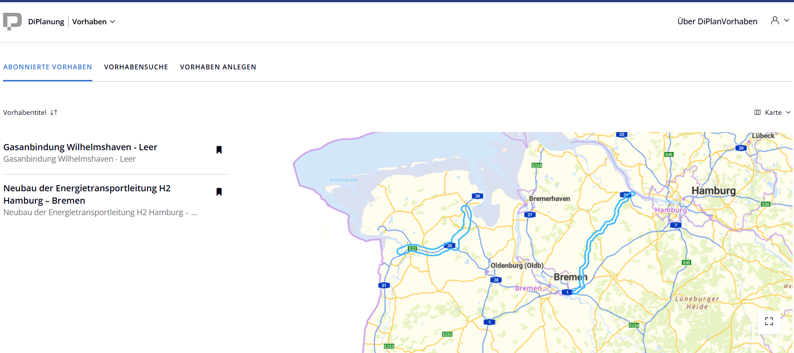The image size is (794, 353).
Task: Click the map icon beside Karte
Action: pyautogui.click(x=757, y=113)
